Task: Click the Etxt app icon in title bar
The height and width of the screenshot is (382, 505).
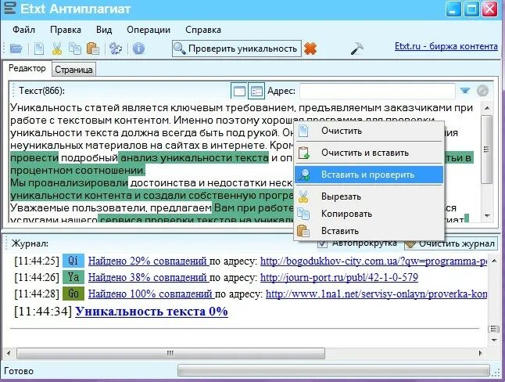Action: click(x=9, y=9)
